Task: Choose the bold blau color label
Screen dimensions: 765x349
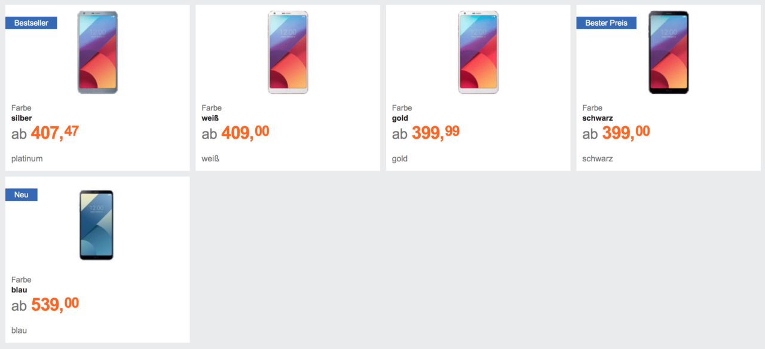Action: [x=19, y=290]
